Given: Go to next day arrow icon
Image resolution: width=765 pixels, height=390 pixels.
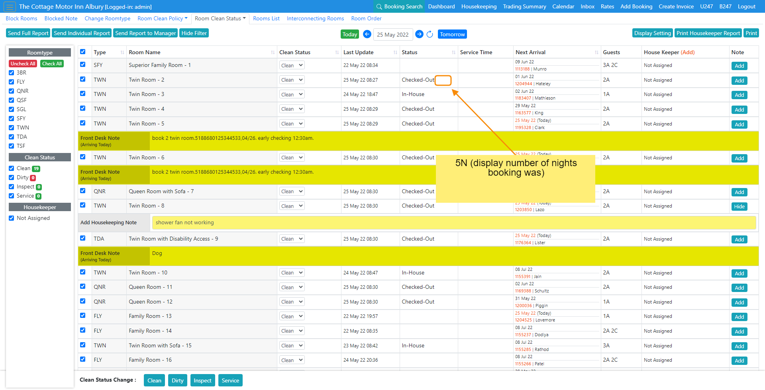Looking at the screenshot, I should tap(419, 34).
